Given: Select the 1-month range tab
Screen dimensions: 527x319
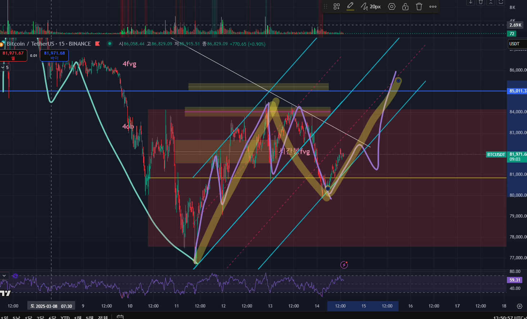Looking at the screenshot, I should pos(28,318).
